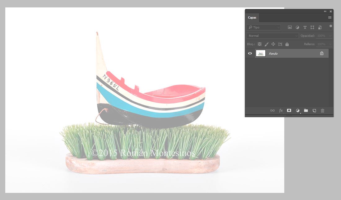Add a layer mask

(289, 110)
